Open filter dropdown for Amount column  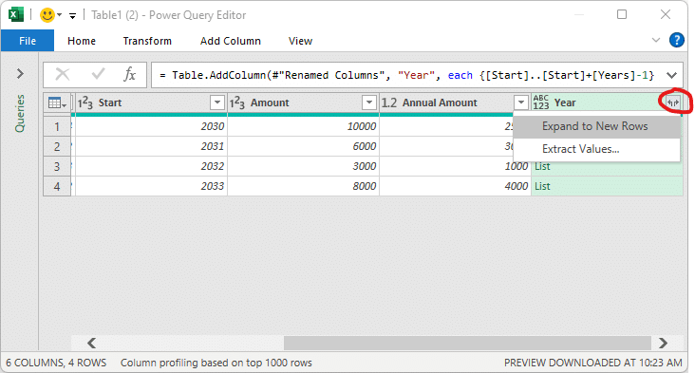click(368, 103)
